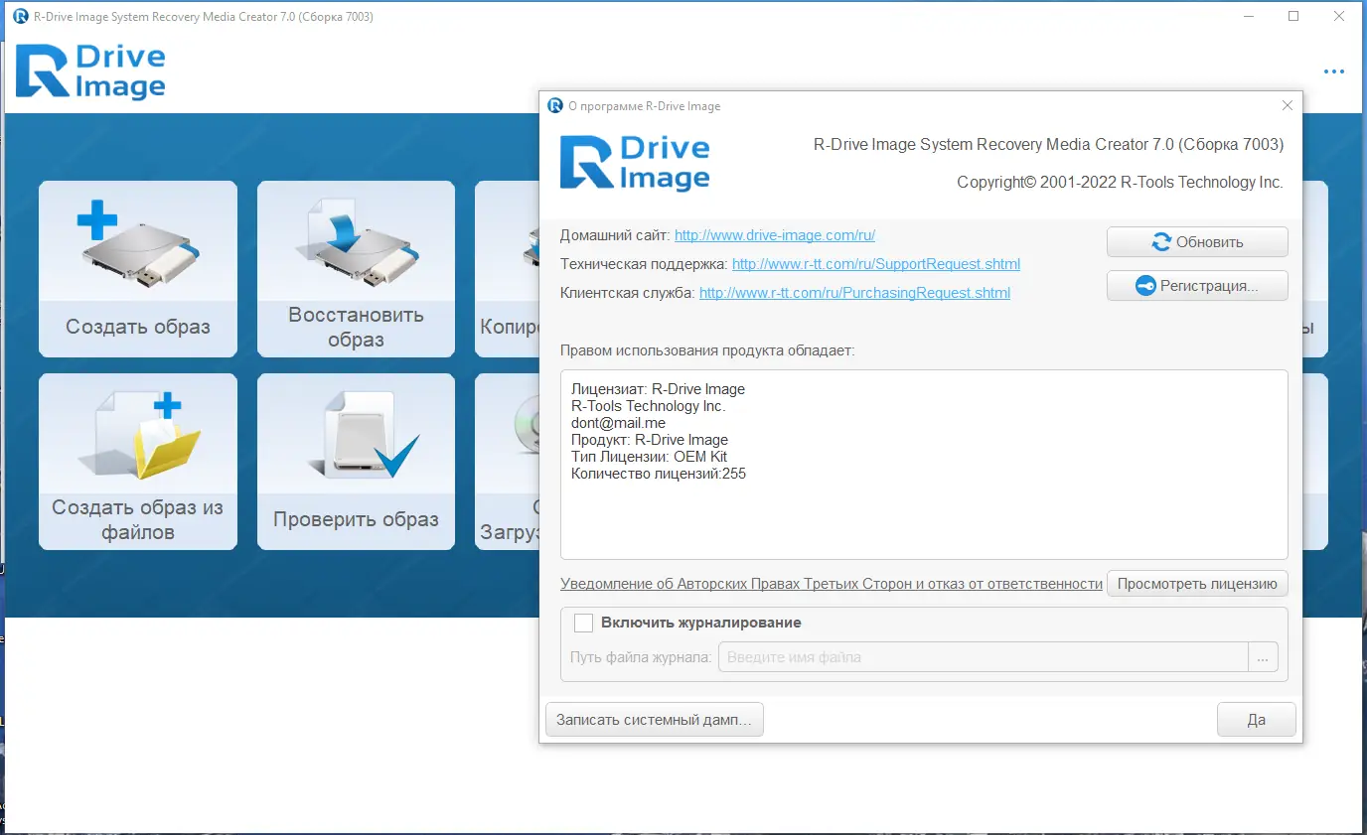Viewport: 1367px width, 835px height.
Task: Open the third-party copyright notice link
Action: (831, 584)
